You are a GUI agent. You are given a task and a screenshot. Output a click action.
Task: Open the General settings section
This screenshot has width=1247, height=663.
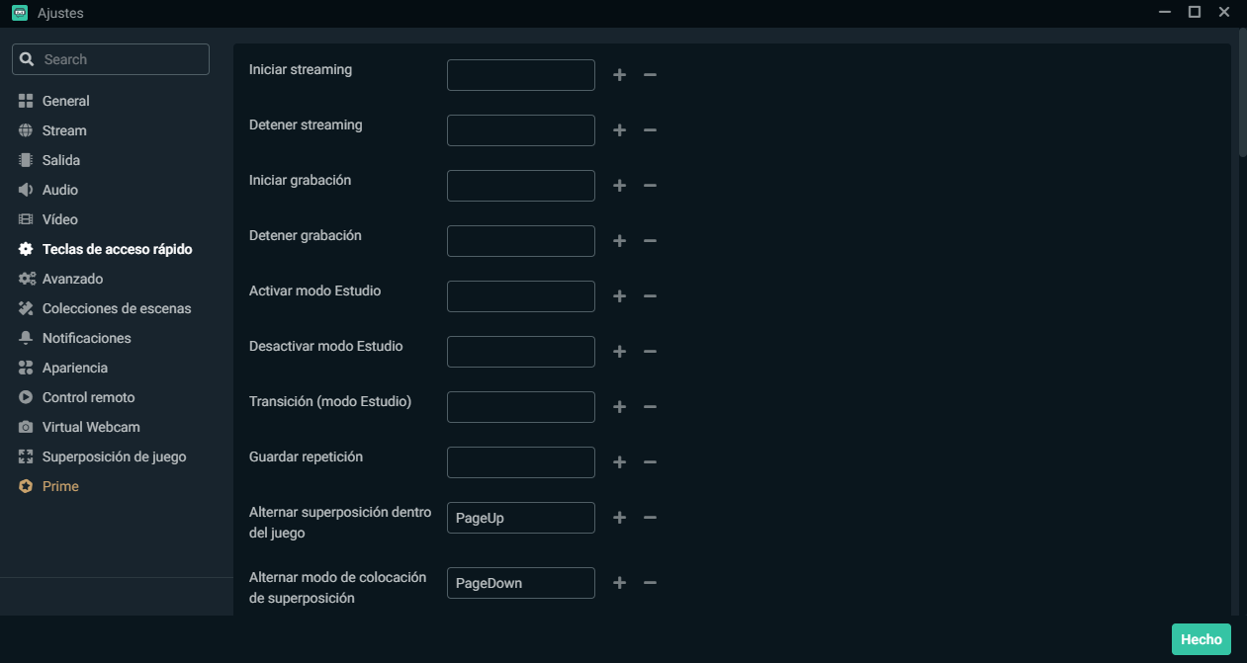pos(64,100)
